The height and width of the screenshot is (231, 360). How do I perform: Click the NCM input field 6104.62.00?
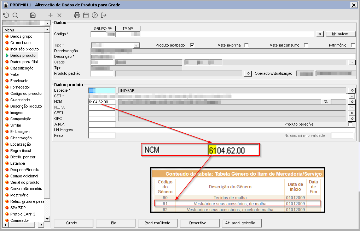click(102, 102)
